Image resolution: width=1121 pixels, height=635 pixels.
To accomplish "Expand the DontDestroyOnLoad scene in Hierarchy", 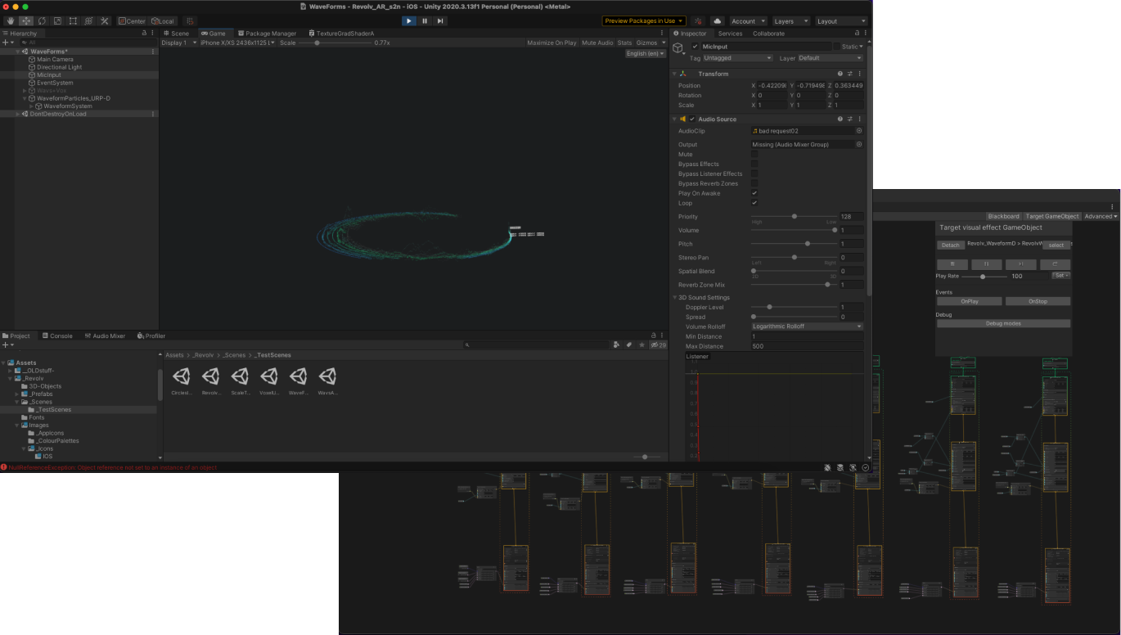I will pos(18,114).
